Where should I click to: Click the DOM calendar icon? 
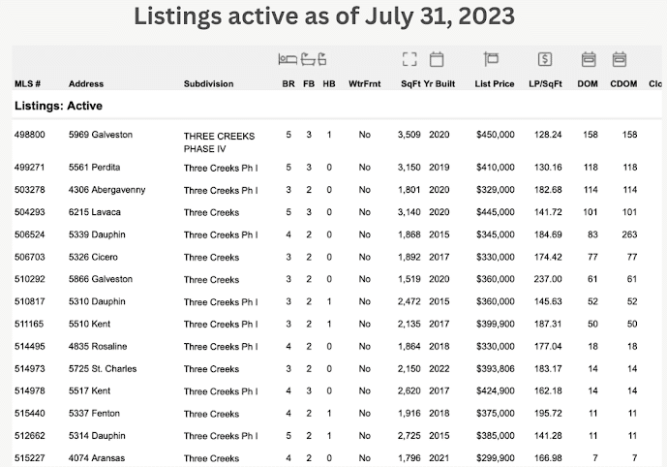tap(589, 60)
